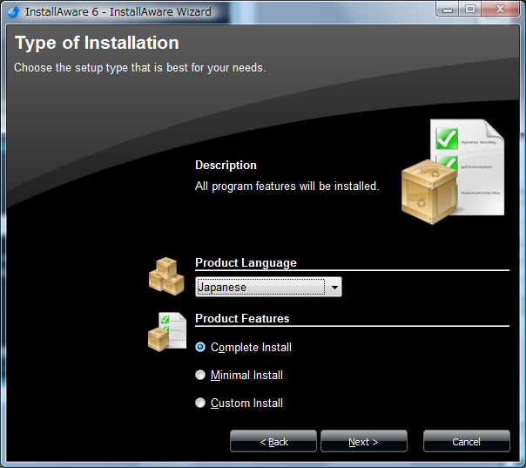Click the Product Features checklist box icon
The image size is (526, 468).
tap(167, 332)
